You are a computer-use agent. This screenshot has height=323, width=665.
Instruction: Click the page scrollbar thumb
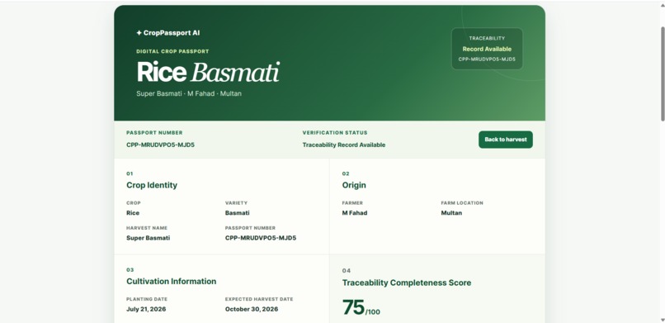click(x=663, y=74)
